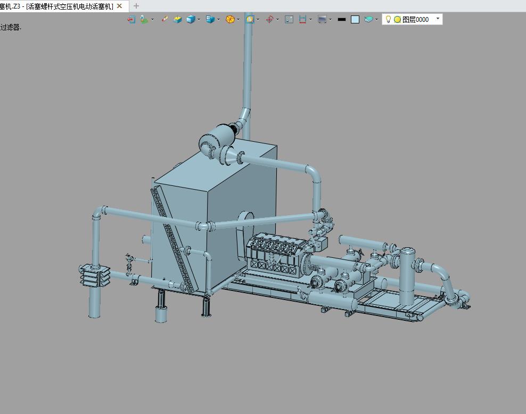Click the teal layers stack icon
This screenshot has height=414, width=526.
pyautogui.click(x=368, y=19)
